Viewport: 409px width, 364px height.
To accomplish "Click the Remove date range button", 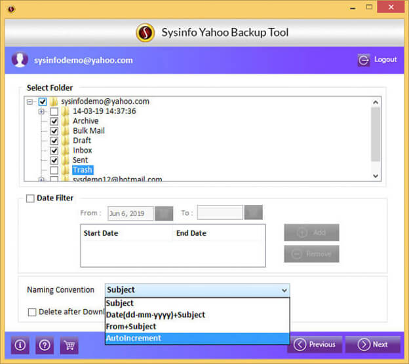I will click(311, 254).
